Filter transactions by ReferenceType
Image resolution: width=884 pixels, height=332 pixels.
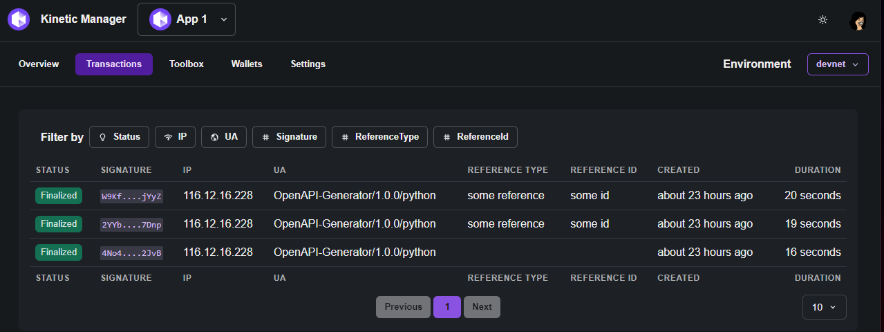click(x=379, y=137)
